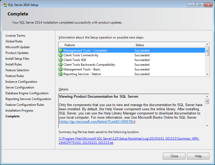
Task: Open the summary log file path link
Action: pos(129,141)
